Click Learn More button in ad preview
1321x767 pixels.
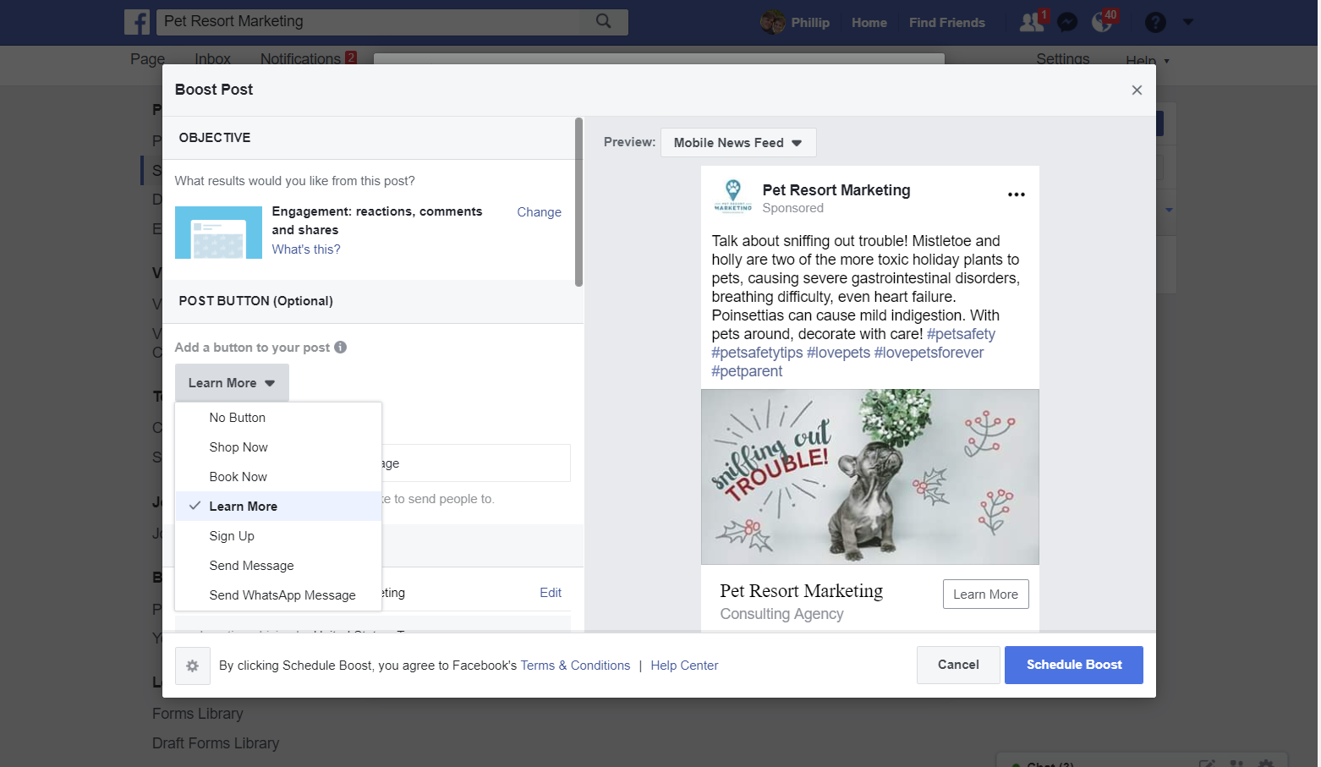coord(985,594)
